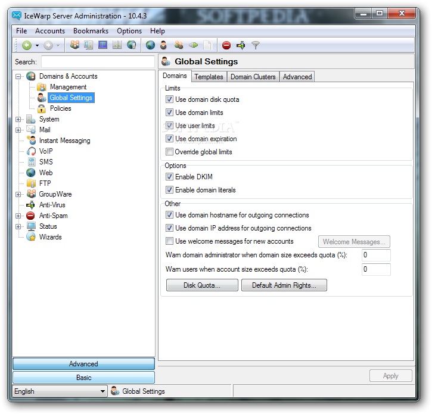Click the Default Admin Rights... button
432x414 pixels.
click(284, 285)
